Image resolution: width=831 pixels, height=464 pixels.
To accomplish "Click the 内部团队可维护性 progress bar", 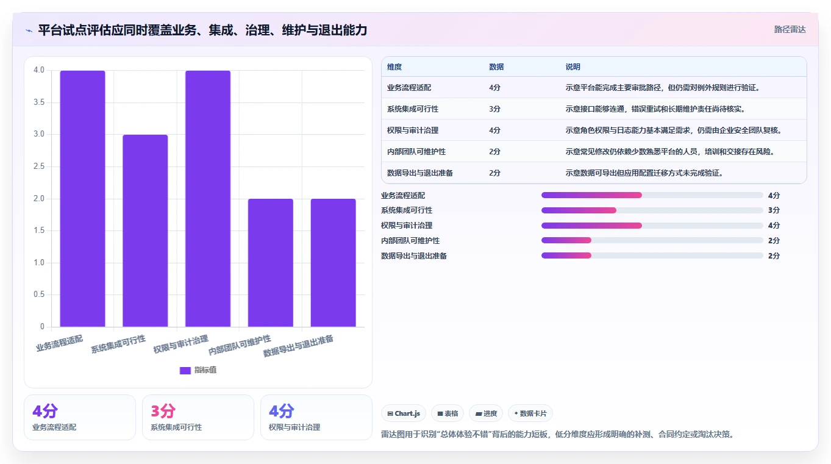I will pos(652,241).
